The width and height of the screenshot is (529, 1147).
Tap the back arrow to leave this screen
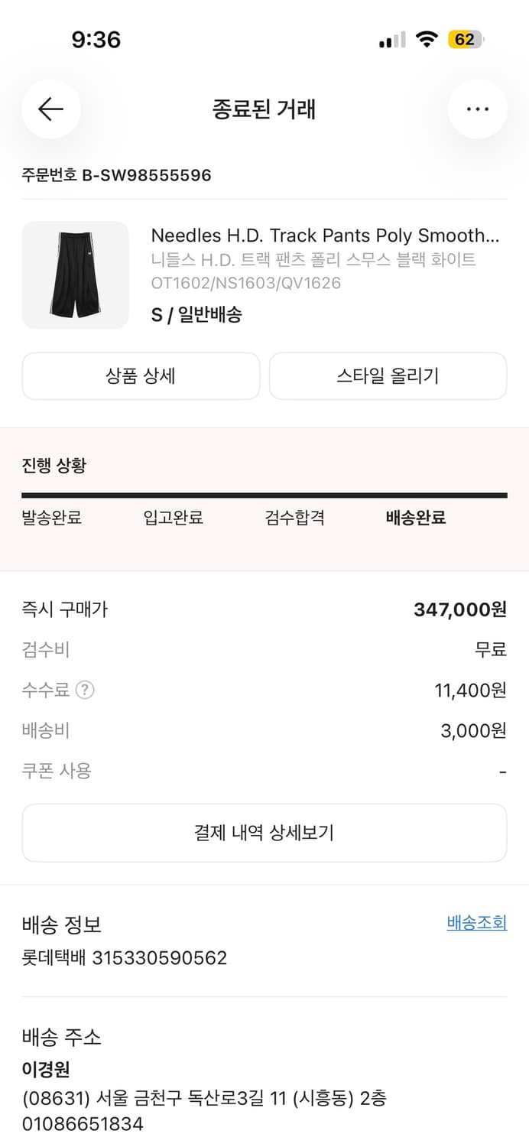[x=50, y=109]
